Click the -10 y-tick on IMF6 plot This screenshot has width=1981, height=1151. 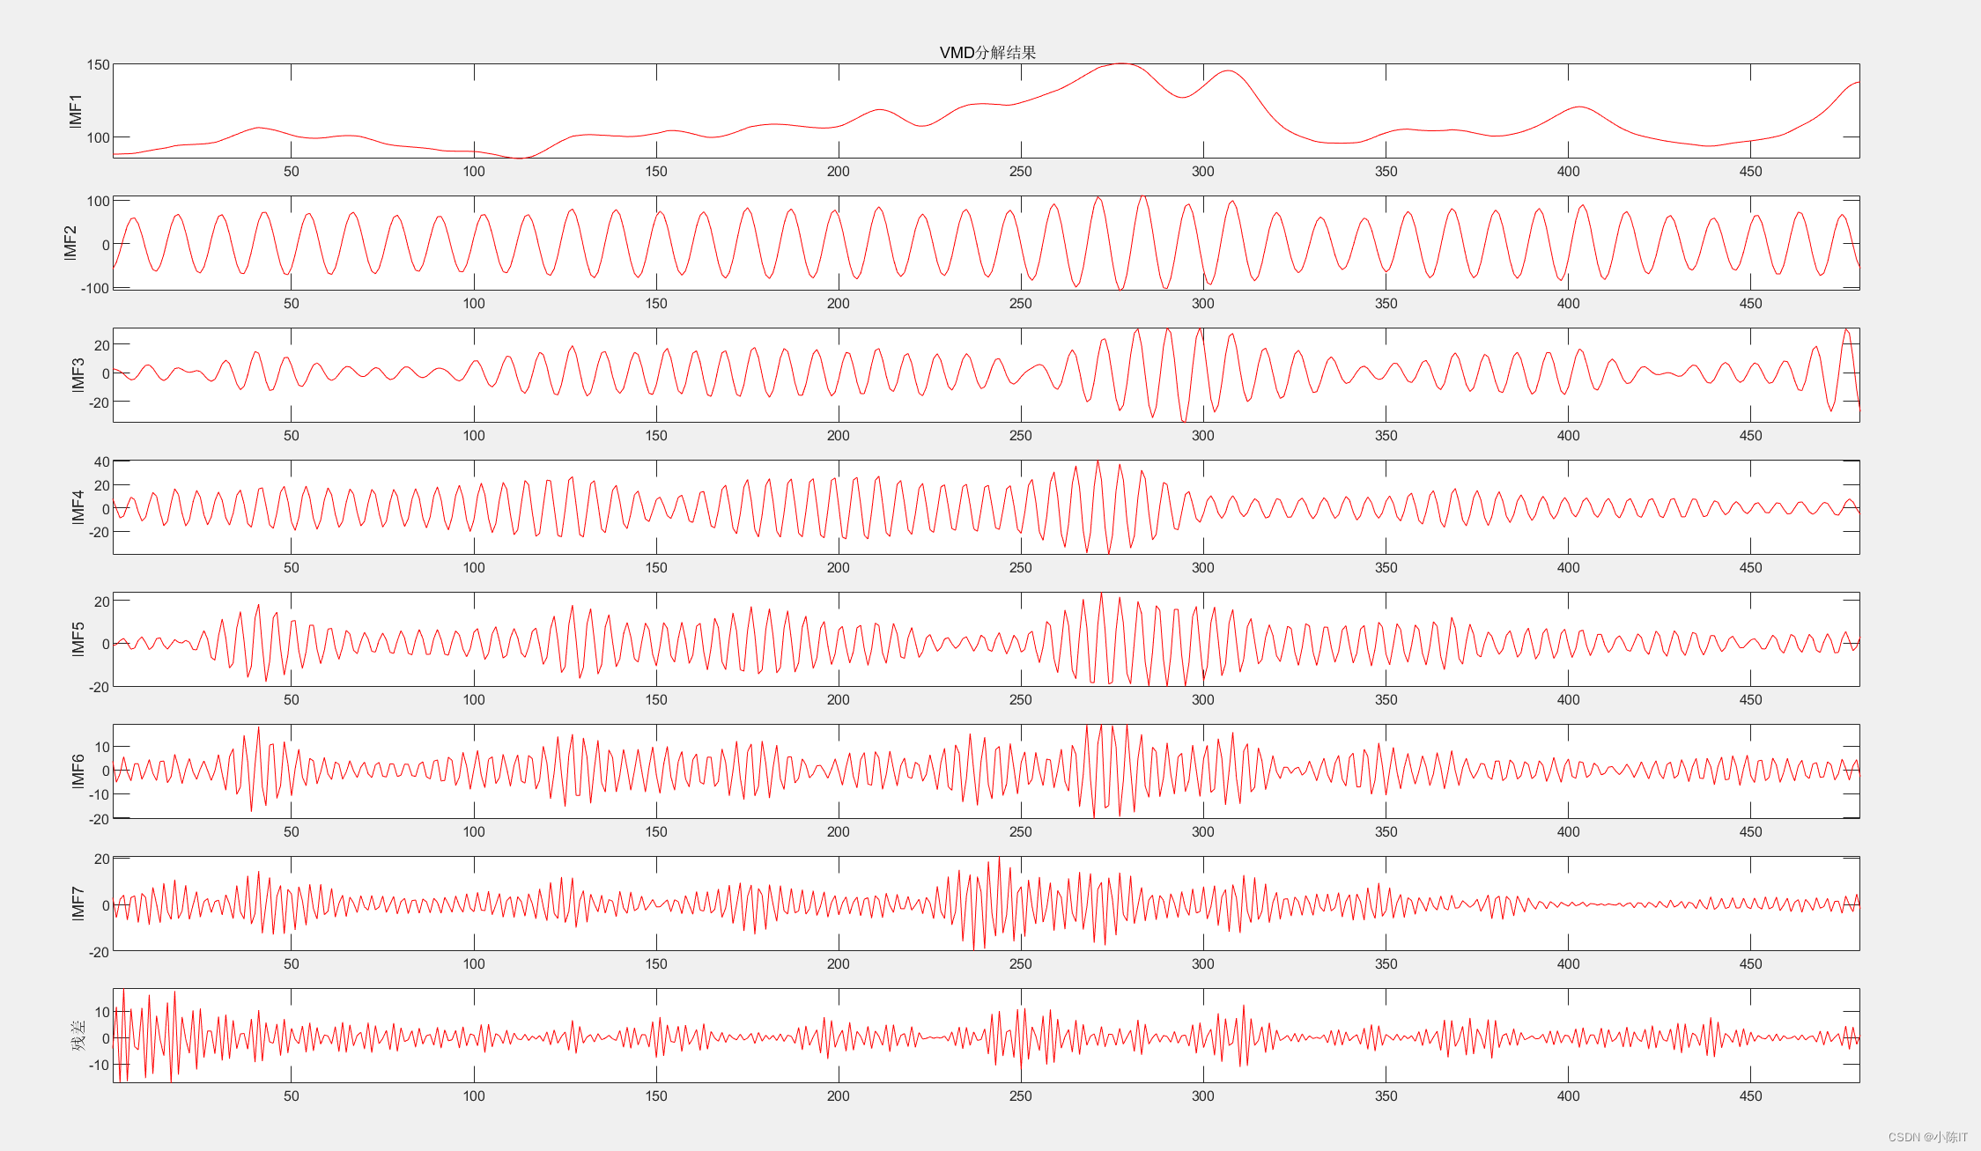[99, 794]
